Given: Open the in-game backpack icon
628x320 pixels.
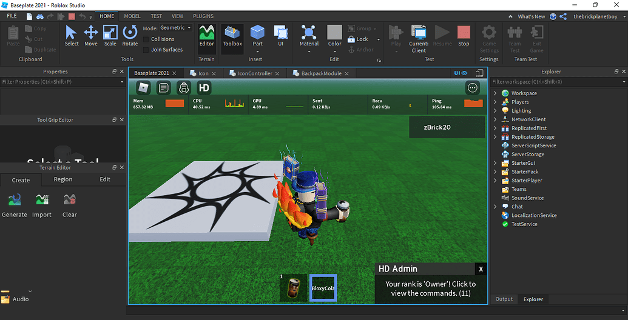Looking at the screenshot, I should click(x=184, y=88).
